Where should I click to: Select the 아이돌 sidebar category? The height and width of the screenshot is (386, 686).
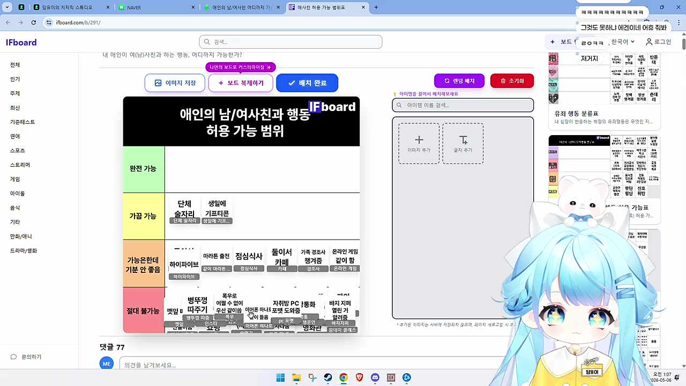pyautogui.click(x=18, y=194)
